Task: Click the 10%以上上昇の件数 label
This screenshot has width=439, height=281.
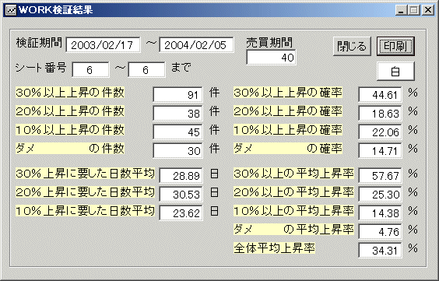Action: click(70, 130)
